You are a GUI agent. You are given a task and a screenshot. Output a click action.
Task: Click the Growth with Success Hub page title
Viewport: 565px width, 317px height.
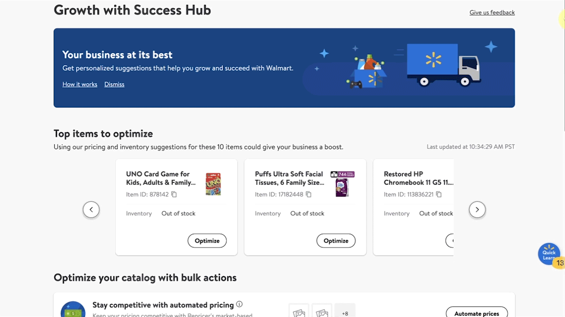pos(132,10)
